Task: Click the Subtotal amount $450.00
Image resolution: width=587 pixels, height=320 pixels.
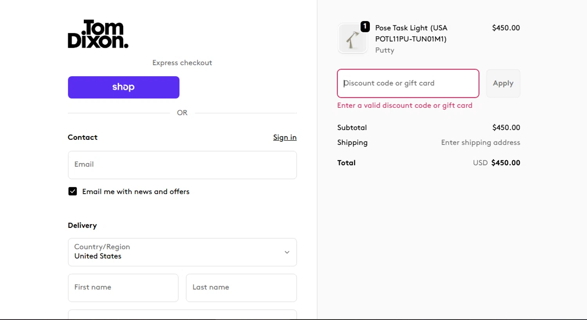Action: click(506, 127)
